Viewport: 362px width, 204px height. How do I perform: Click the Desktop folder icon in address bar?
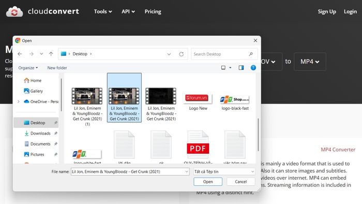(x=64, y=54)
